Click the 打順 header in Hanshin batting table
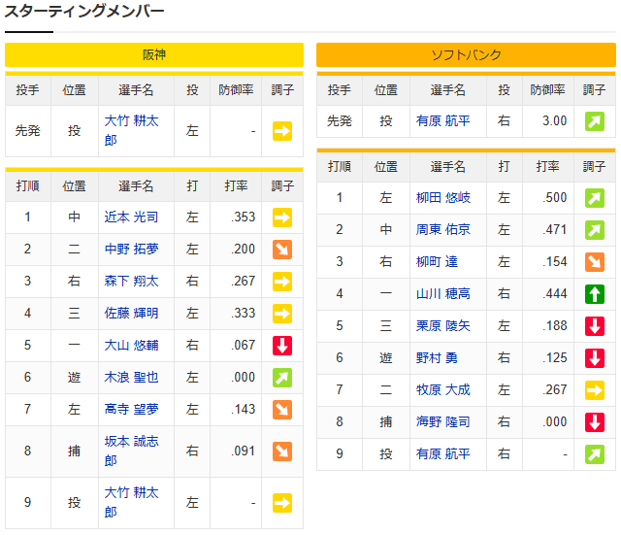Viewport: 621px width, 535px height. click(x=28, y=185)
